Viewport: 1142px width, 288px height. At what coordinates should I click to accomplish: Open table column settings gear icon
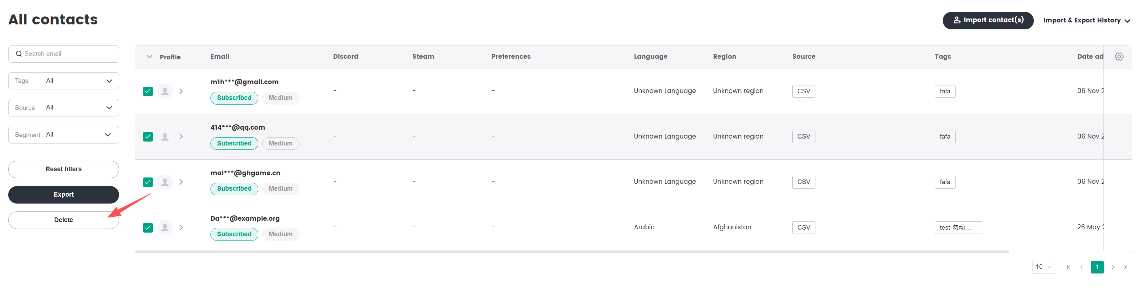coord(1119,57)
